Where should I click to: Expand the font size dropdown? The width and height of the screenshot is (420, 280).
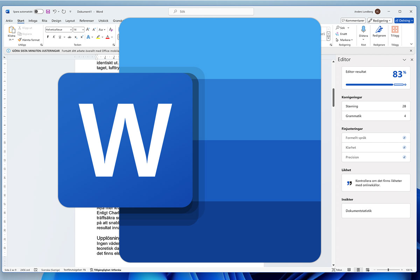pyautogui.click(x=83, y=29)
